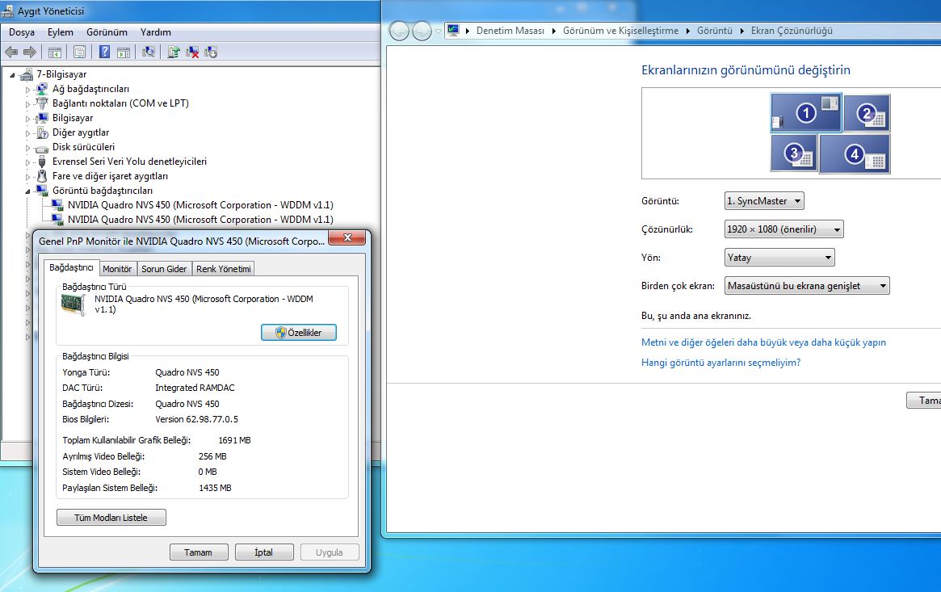The image size is (941, 592).
Task: Open the Eylem menu
Action: 61,32
